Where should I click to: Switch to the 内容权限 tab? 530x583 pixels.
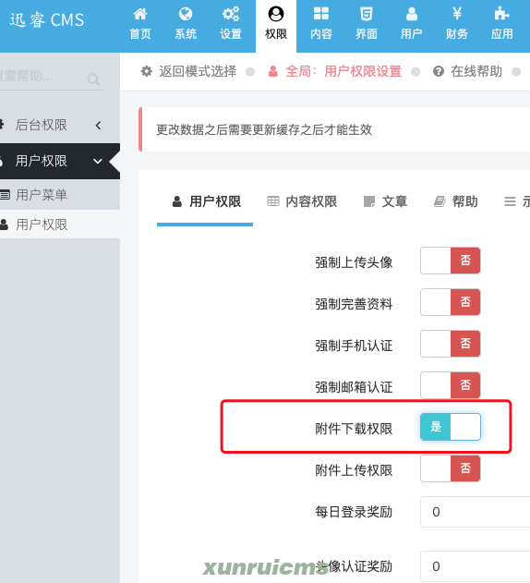302,201
